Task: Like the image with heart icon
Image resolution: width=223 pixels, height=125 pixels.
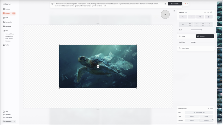Action: [211, 12]
